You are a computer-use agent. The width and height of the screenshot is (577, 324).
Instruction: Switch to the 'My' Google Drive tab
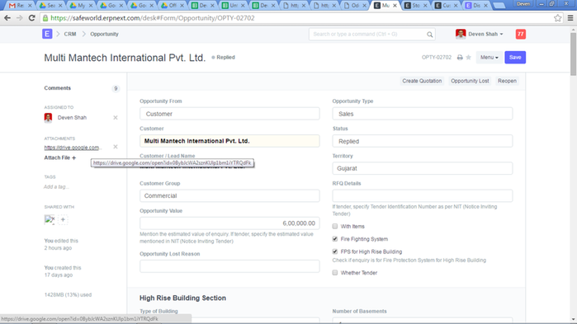pyautogui.click(x=81, y=6)
